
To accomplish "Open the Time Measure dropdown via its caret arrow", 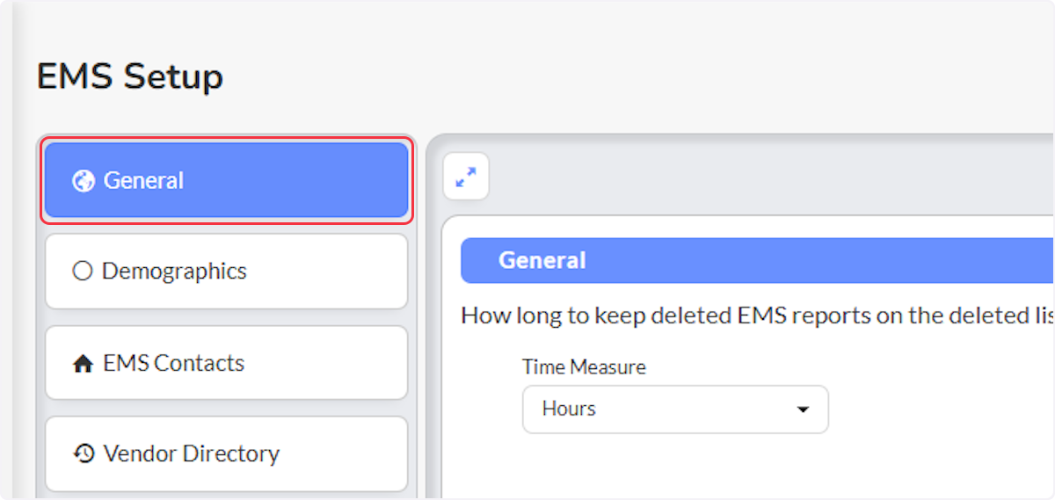I will click(x=802, y=409).
